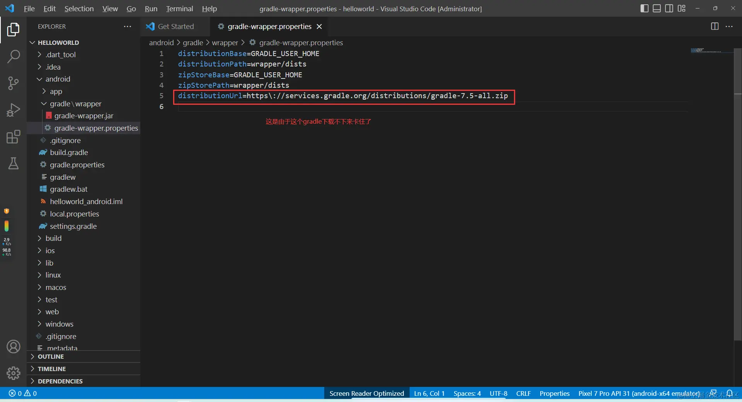Image resolution: width=742 pixels, height=402 pixels.
Task: Open the gradle-wrapper.jar file
Action: tap(84, 116)
